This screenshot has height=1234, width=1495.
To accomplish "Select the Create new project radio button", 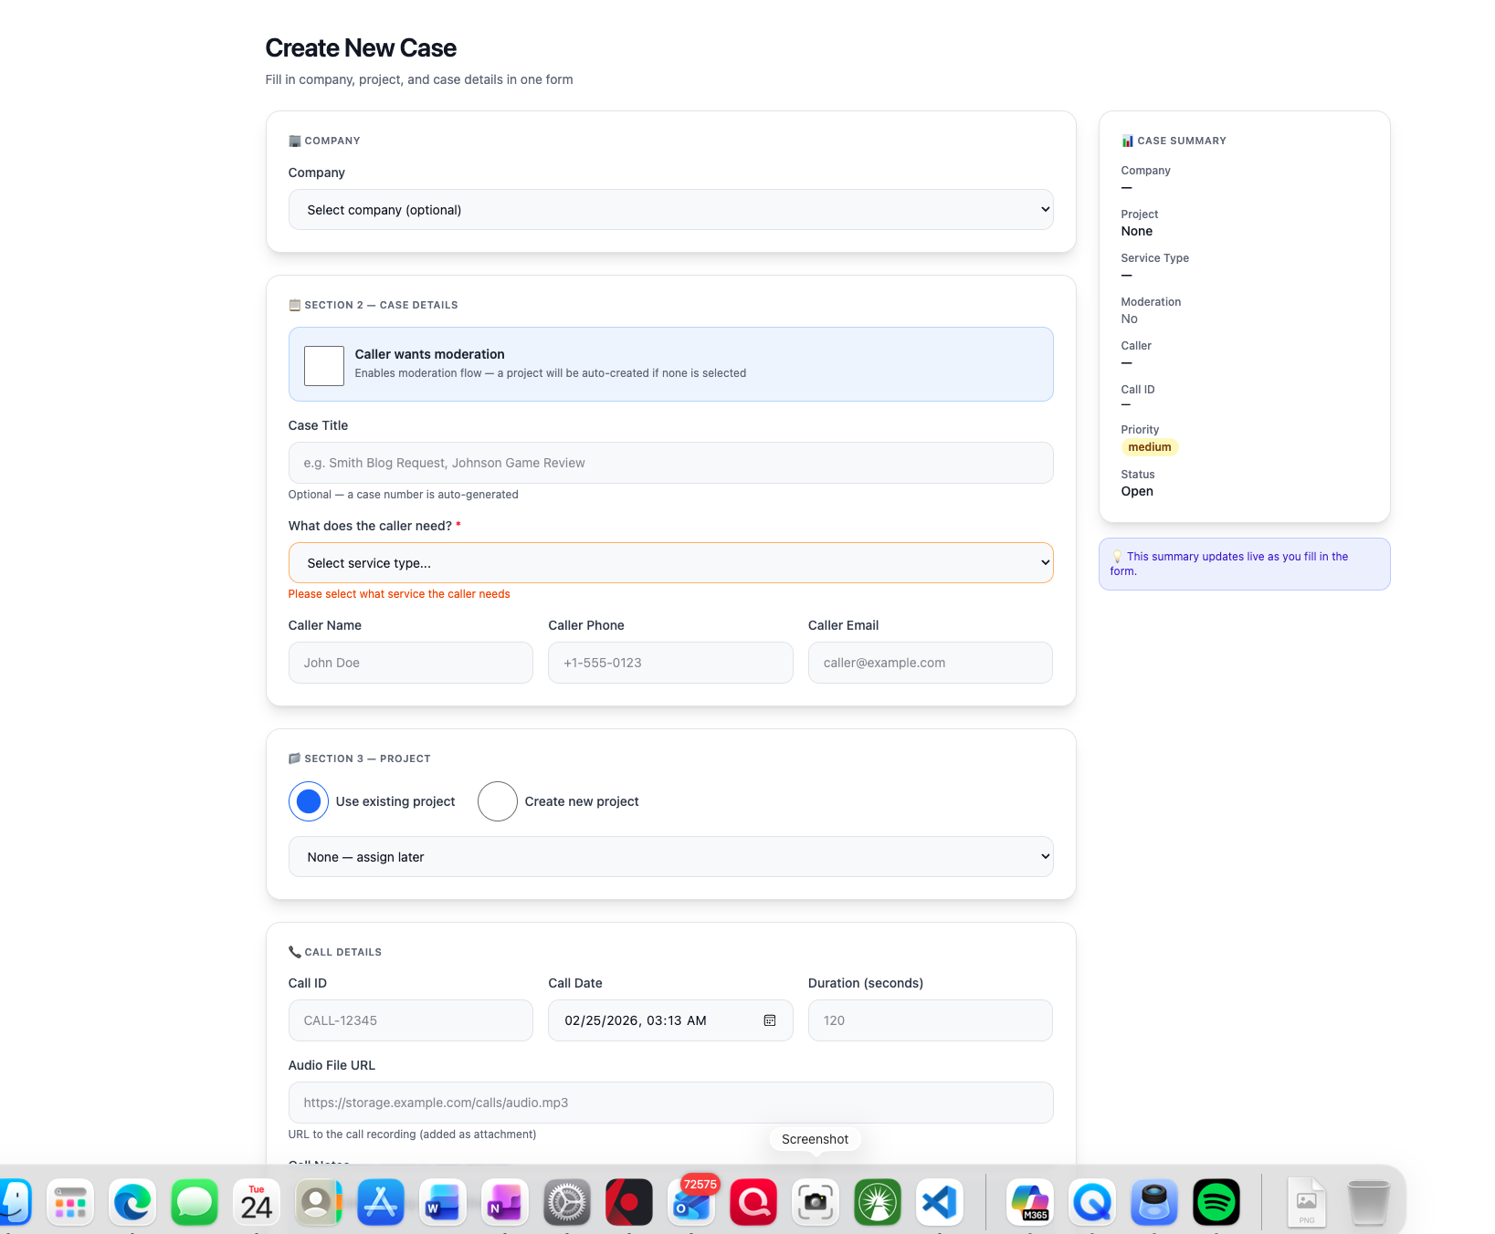I will [498, 800].
